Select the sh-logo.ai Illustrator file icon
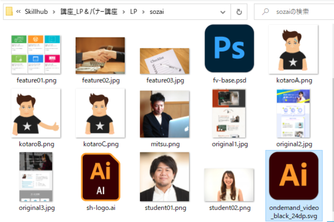 (x=101, y=177)
